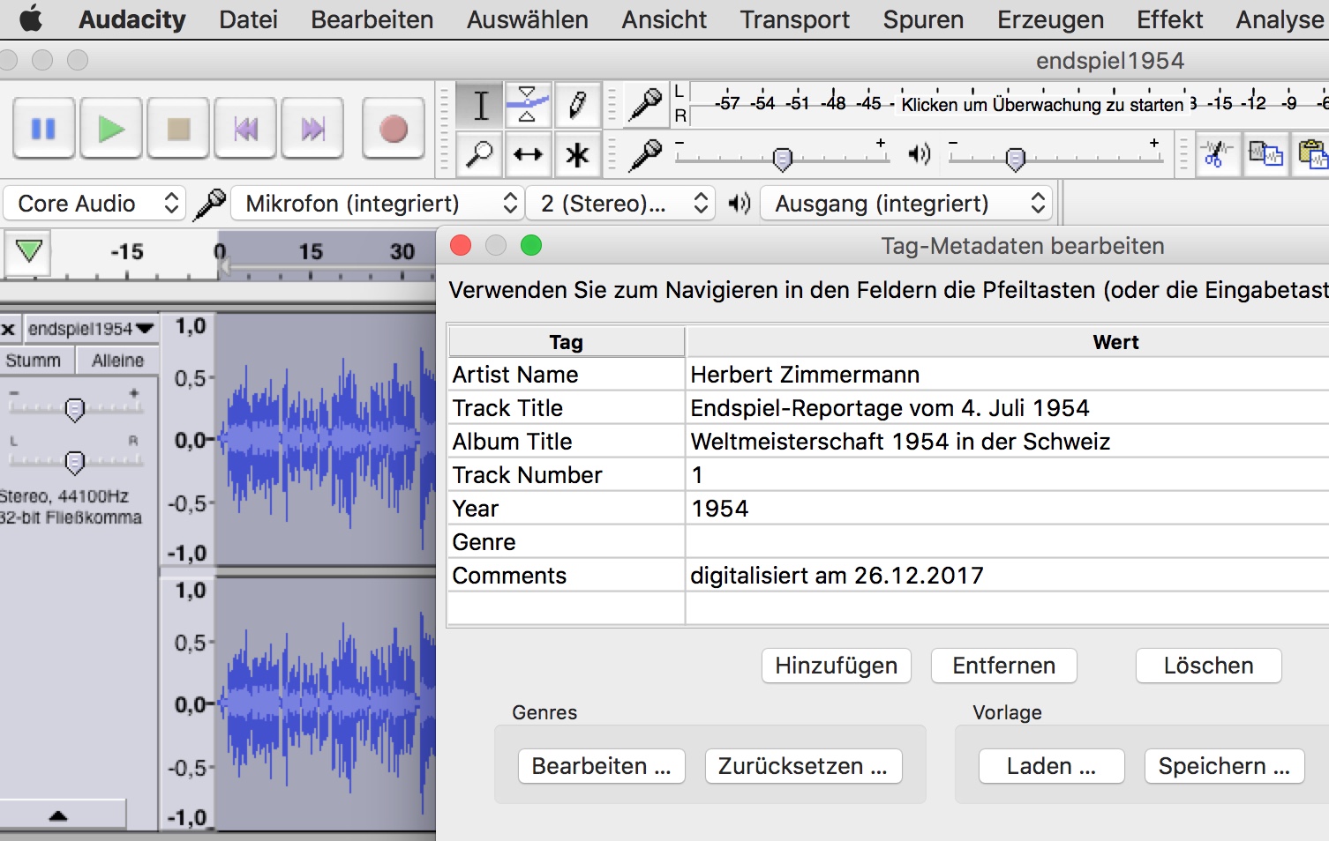
Task: Open the endspiel1954 track name menu
Action: [x=91, y=329]
